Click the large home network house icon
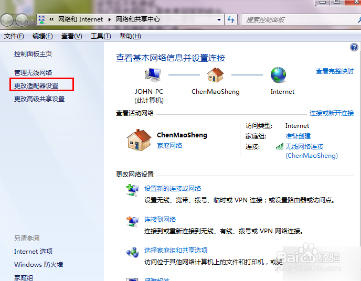Screen dimensions: 361x281 coord(139,140)
